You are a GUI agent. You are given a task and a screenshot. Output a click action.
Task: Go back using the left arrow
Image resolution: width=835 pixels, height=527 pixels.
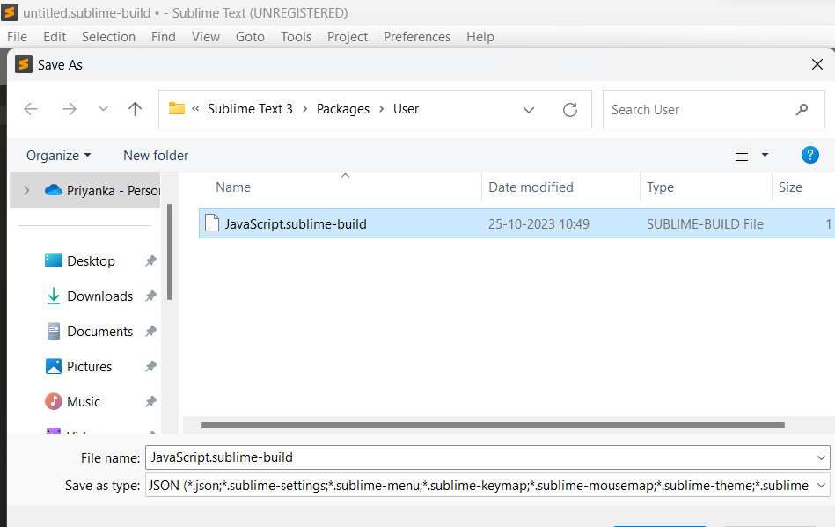click(x=31, y=109)
